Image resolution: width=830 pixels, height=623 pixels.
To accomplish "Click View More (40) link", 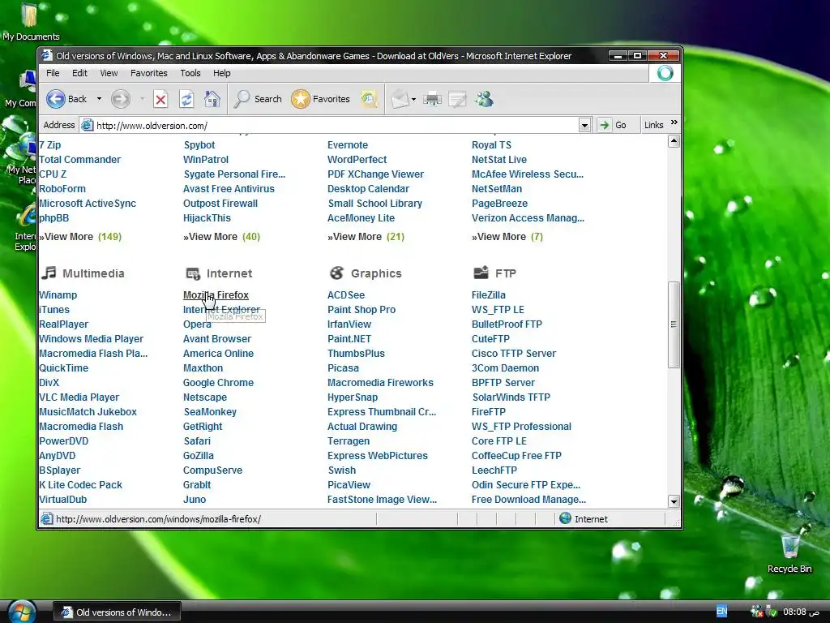I will 222,237.
